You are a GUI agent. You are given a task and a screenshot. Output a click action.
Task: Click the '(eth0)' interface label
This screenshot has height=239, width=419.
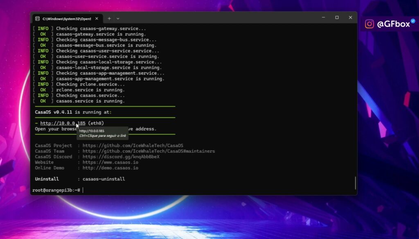[x=96, y=123]
